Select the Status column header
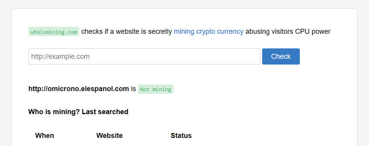369x146 pixels. [x=181, y=136]
